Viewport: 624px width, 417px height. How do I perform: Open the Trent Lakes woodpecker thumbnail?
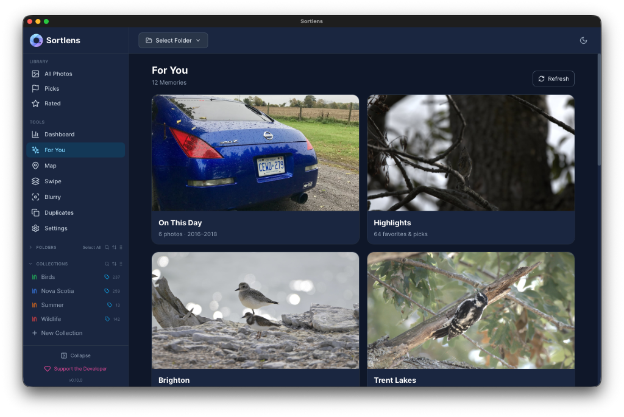click(x=471, y=310)
